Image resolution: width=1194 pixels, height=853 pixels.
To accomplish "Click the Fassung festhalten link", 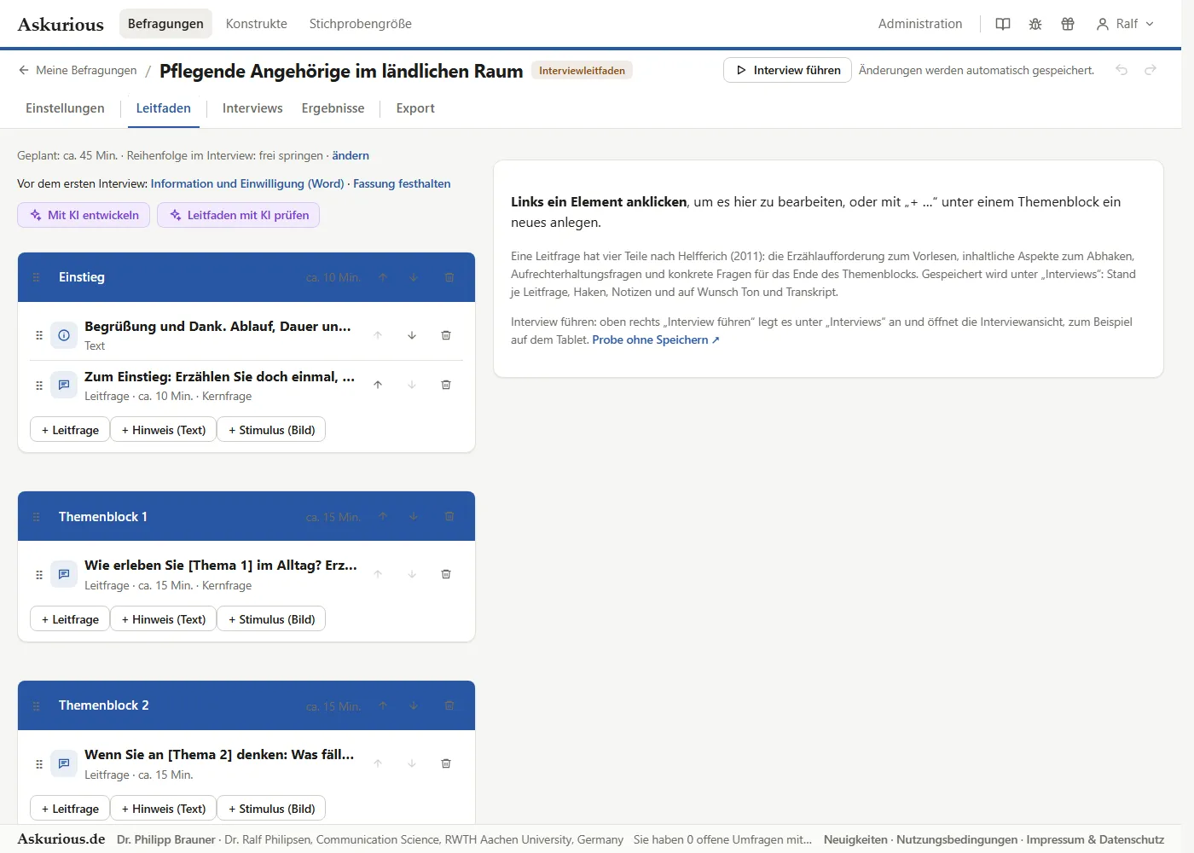I will (x=402, y=183).
